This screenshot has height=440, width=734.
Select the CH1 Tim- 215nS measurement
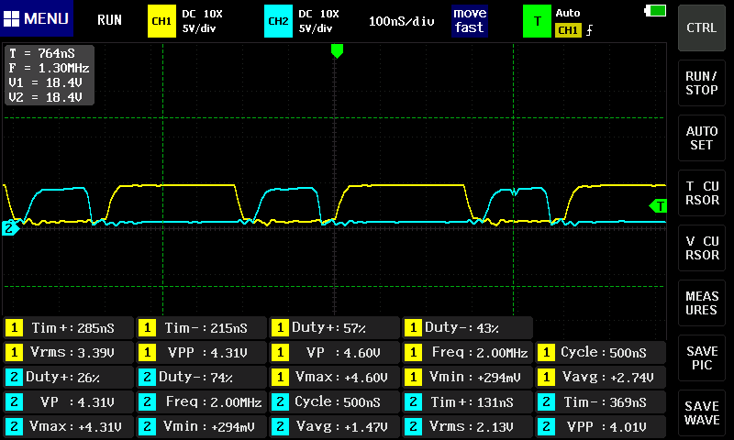pyautogui.click(x=201, y=328)
